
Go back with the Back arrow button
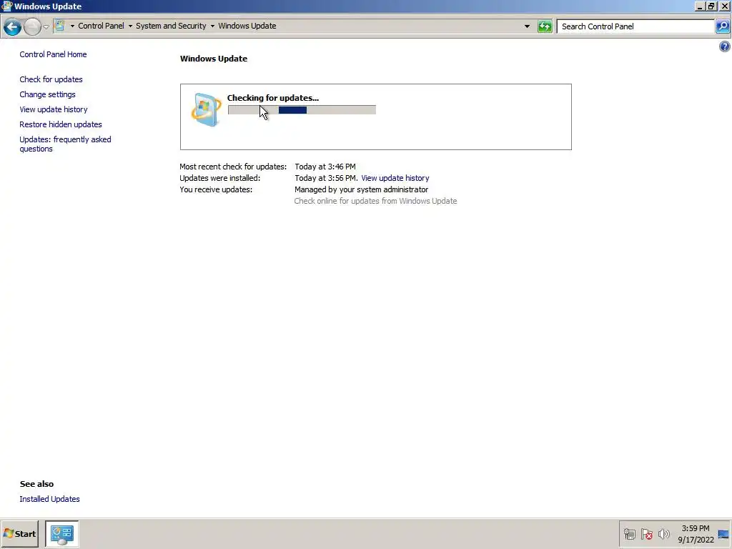13,26
